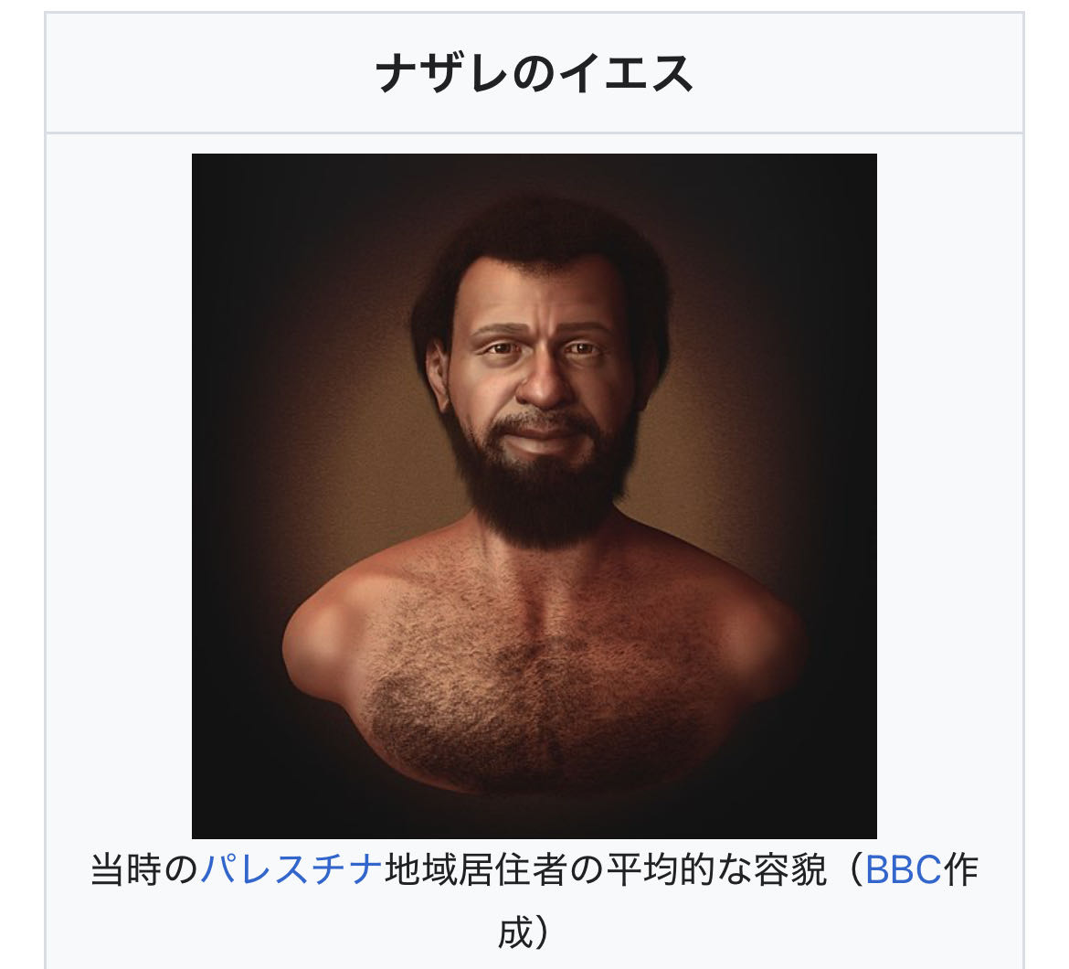Click the ナザレのイエス infobox title
Viewport: 1069px width, 969px height.
pyautogui.click(x=534, y=73)
